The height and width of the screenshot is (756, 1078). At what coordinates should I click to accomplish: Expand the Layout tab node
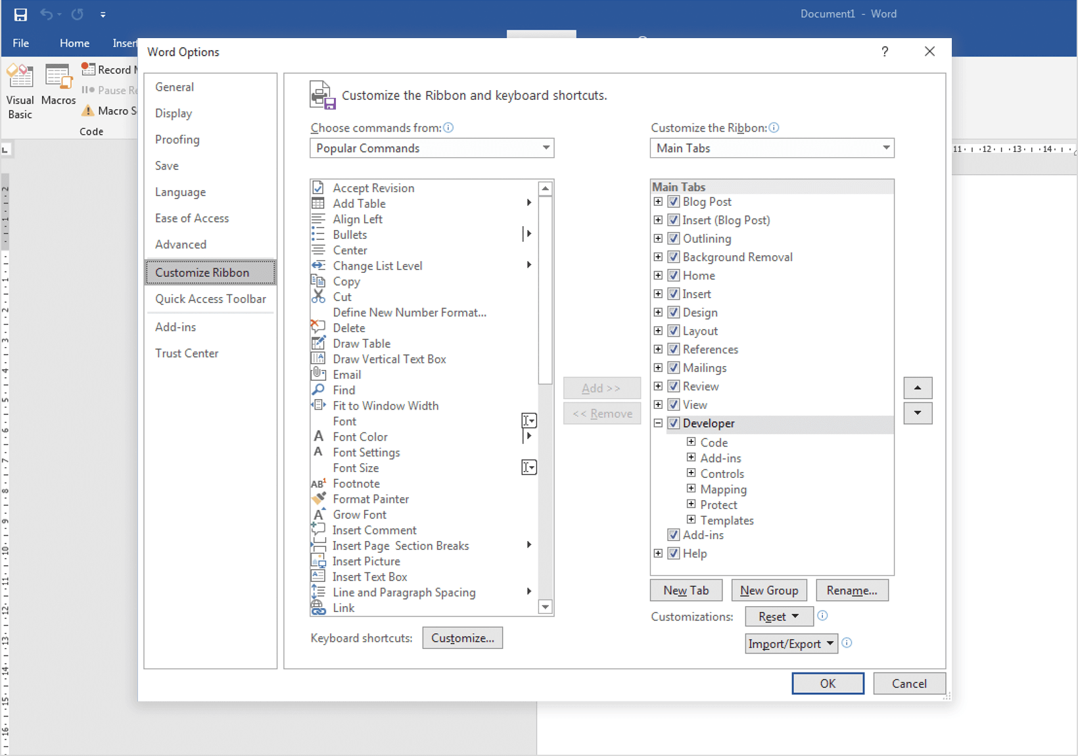click(658, 330)
